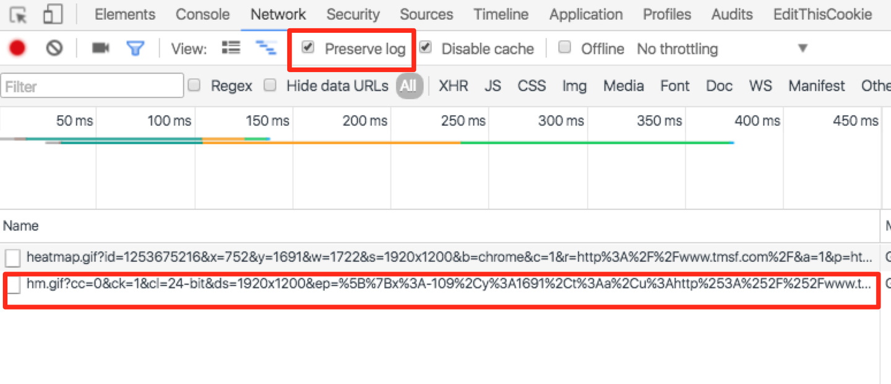Switch to large request rows view
Viewport: 891px width, 384px height.
[231, 48]
